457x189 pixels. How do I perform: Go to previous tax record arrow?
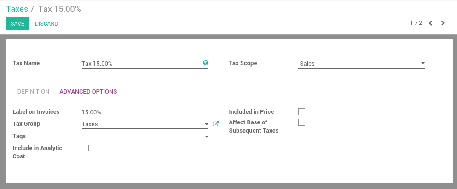[430, 23]
